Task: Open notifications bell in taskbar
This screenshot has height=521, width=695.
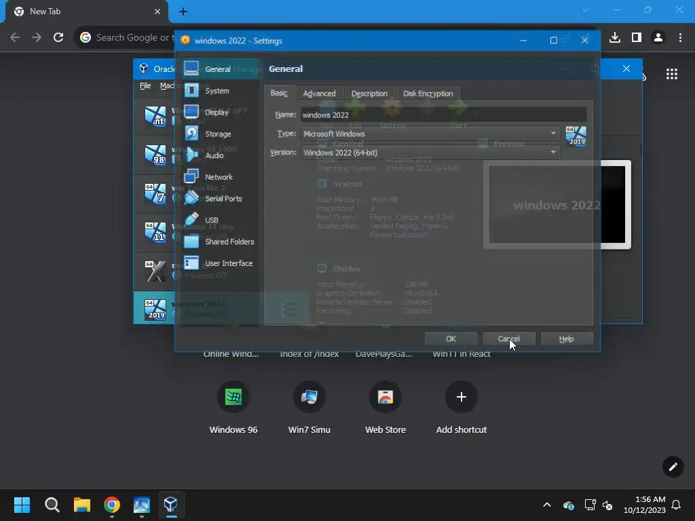Action: pos(677,505)
